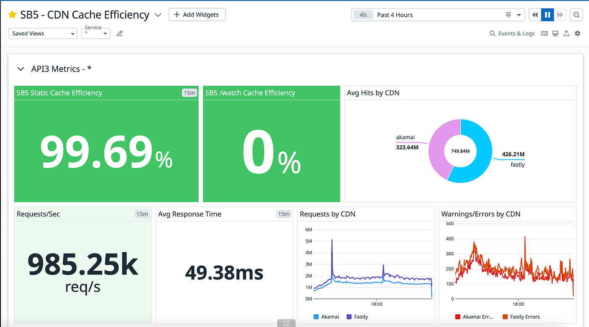
Task: Click the Requests/Sec widget title
Action: pyautogui.click(x=38, y=214)
